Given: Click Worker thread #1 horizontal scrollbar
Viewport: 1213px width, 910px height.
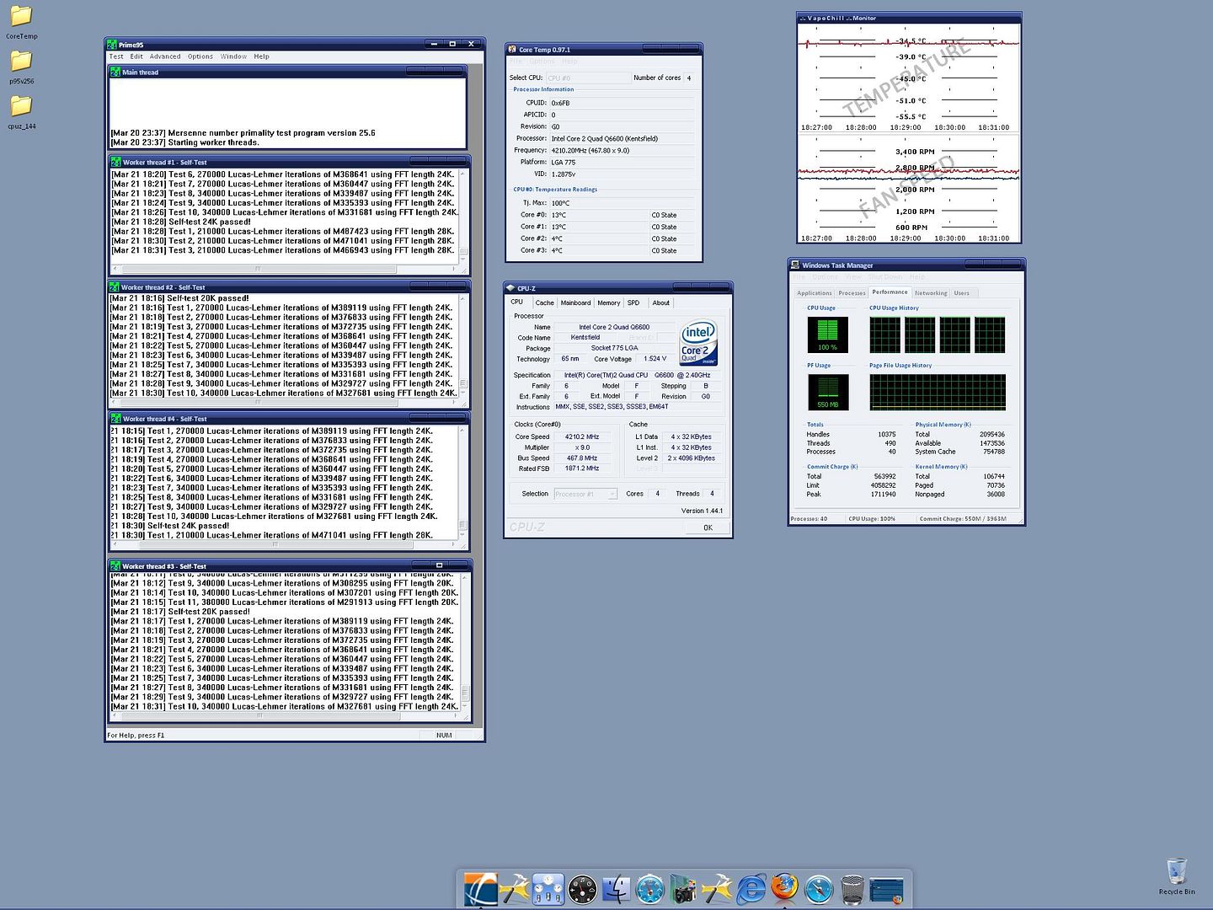Looking at the screenshot, I should (x=284, y=269).
